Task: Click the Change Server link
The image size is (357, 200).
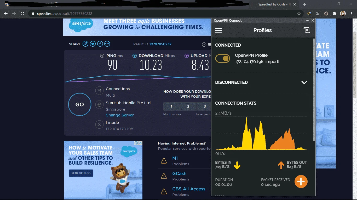Action: click(x=120, y=115)
